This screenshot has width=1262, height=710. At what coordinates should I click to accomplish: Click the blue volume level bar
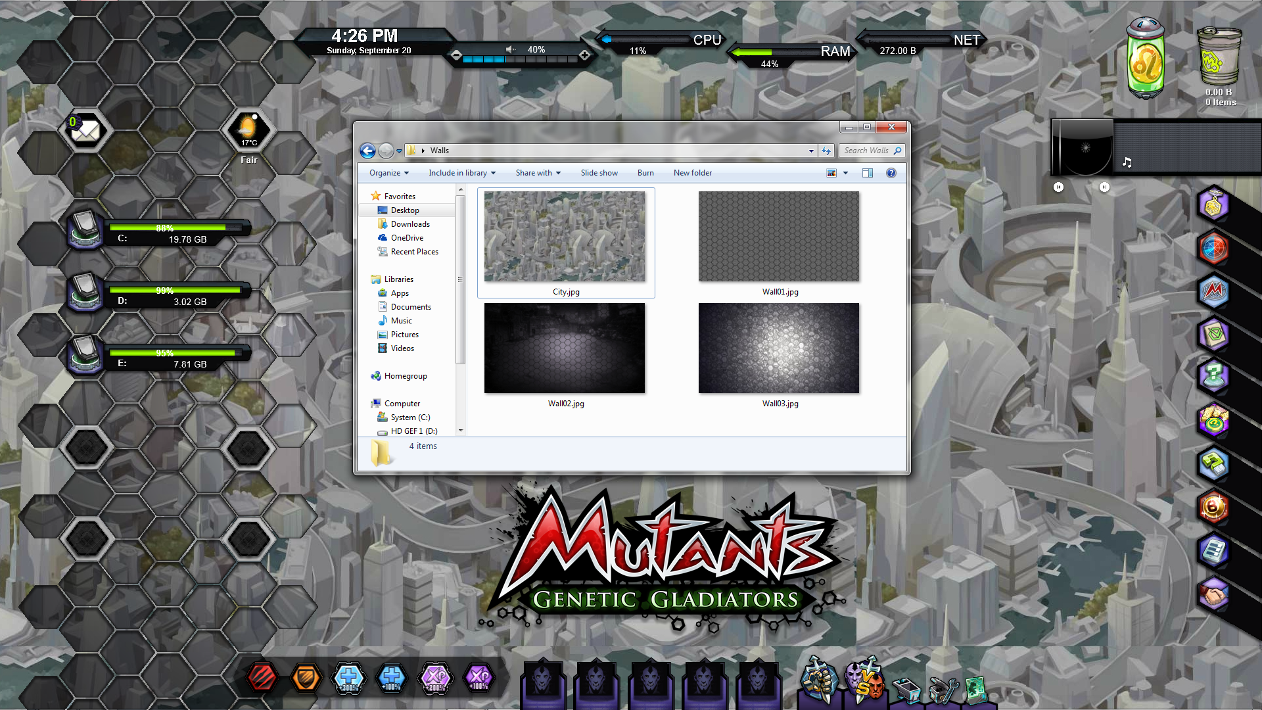pos(519,59)
